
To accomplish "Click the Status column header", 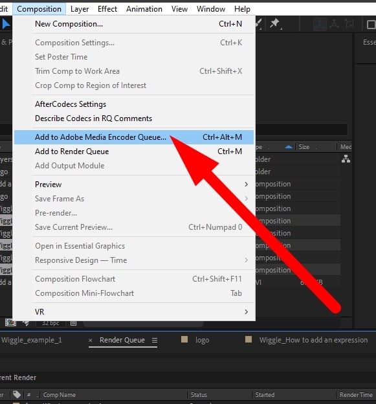I will (x=199, y=395).
